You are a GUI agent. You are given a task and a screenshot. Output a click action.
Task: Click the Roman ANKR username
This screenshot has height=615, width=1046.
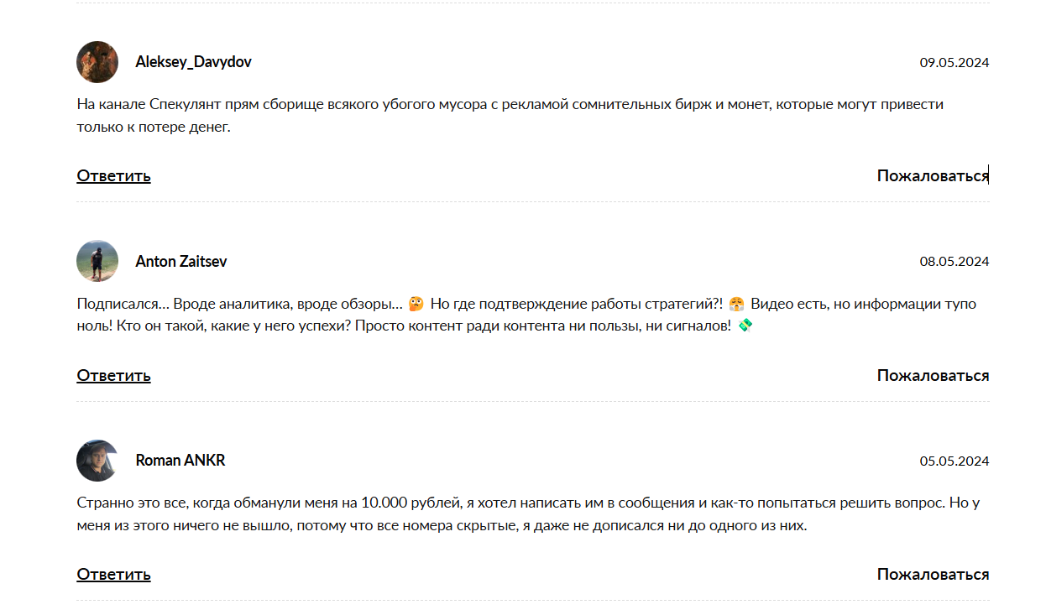tap(180, 461)
